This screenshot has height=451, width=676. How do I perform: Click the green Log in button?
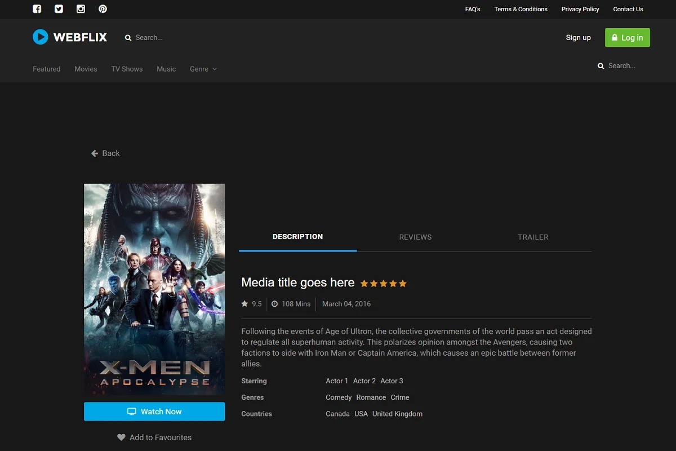click(x=627, y=38)
